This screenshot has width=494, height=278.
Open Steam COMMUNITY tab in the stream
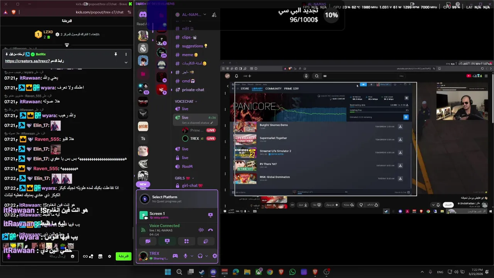[273, 88]
